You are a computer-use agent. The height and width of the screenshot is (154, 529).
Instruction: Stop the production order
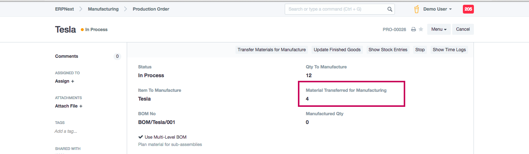tap(420, 50)
